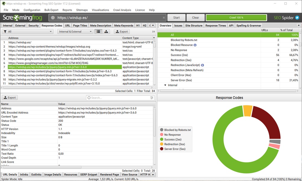This screenshot has width=302, height=181.
Task: Switch to the Site Structure tab
Action: (x=194, y=25)
